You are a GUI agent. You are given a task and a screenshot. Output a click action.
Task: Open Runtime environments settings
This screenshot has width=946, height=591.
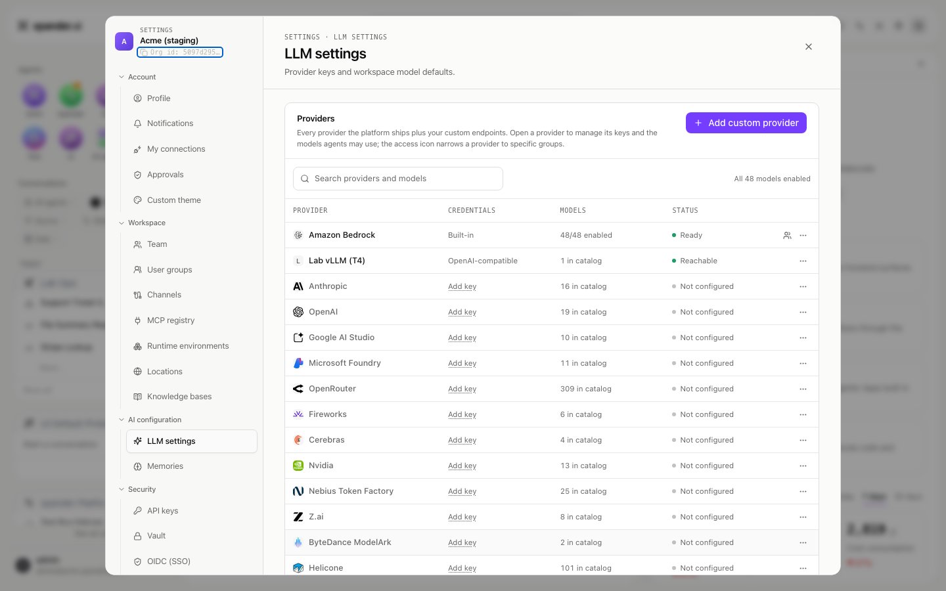(x=192, y=346)
